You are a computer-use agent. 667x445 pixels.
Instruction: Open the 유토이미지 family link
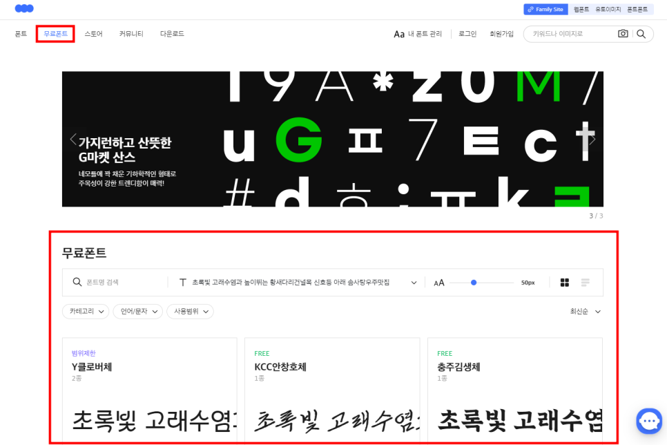coord(608,10)
